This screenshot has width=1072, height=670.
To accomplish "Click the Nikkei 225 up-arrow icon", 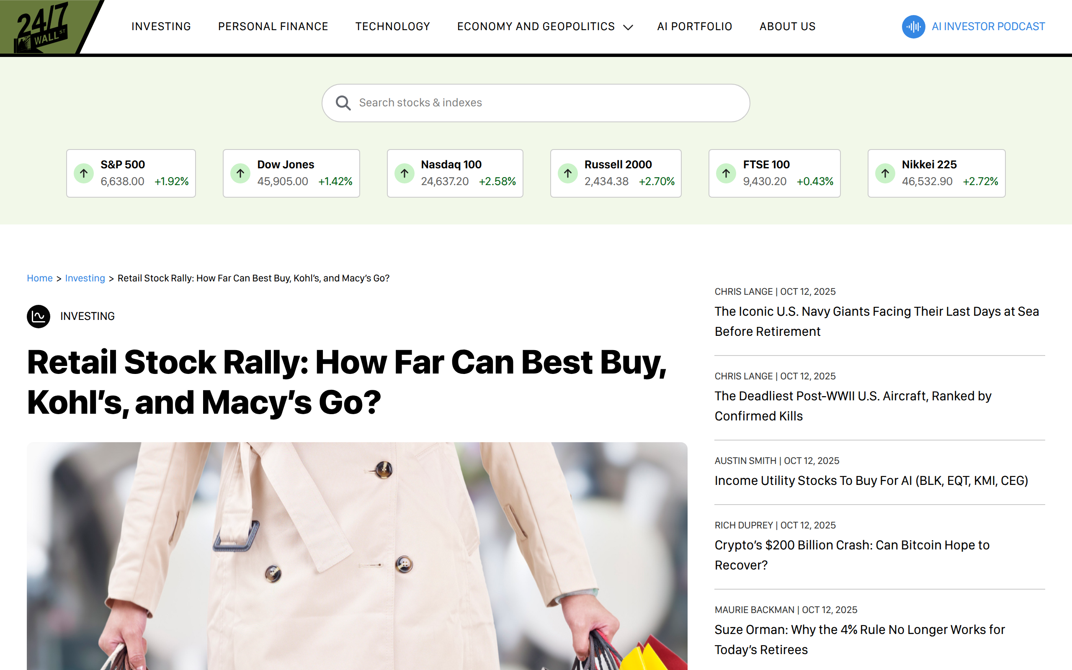I will (x=885, y=173).
